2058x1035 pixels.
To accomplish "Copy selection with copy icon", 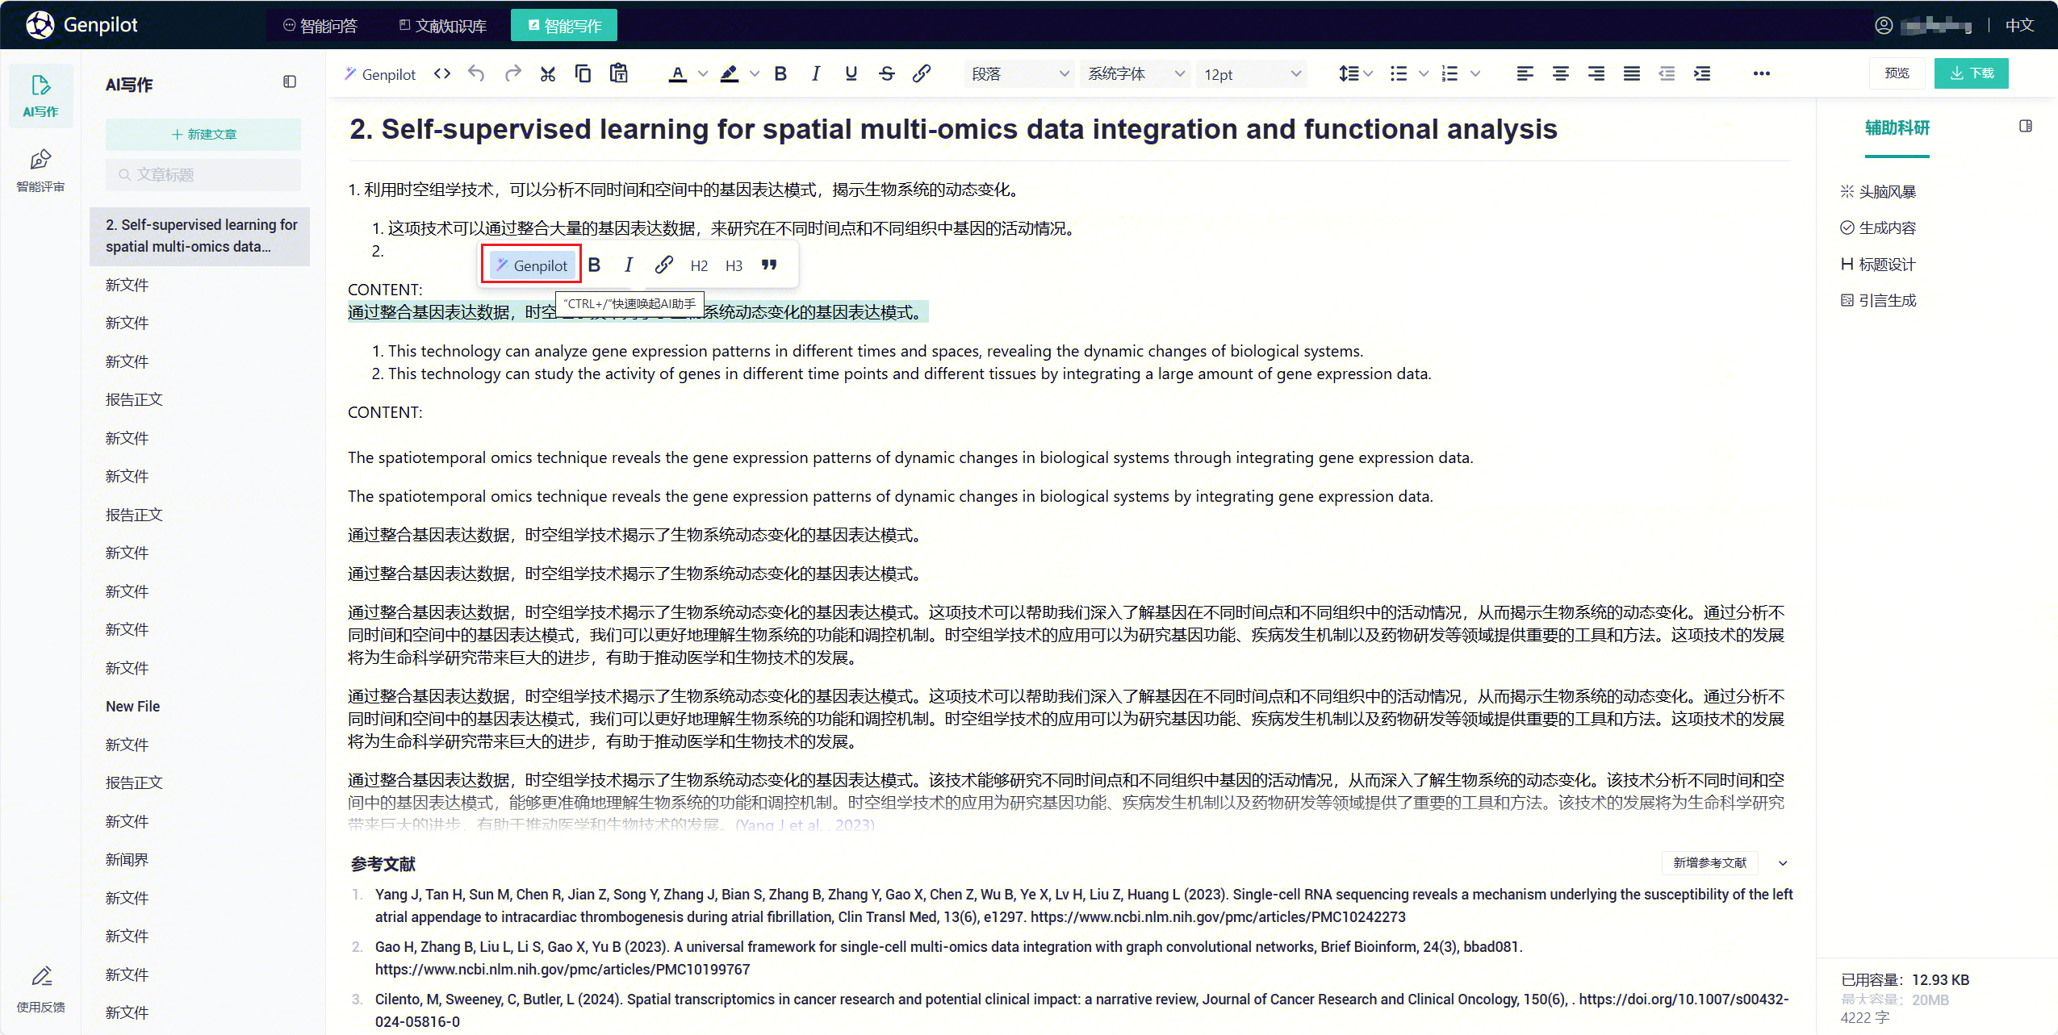I will [583, 74].
